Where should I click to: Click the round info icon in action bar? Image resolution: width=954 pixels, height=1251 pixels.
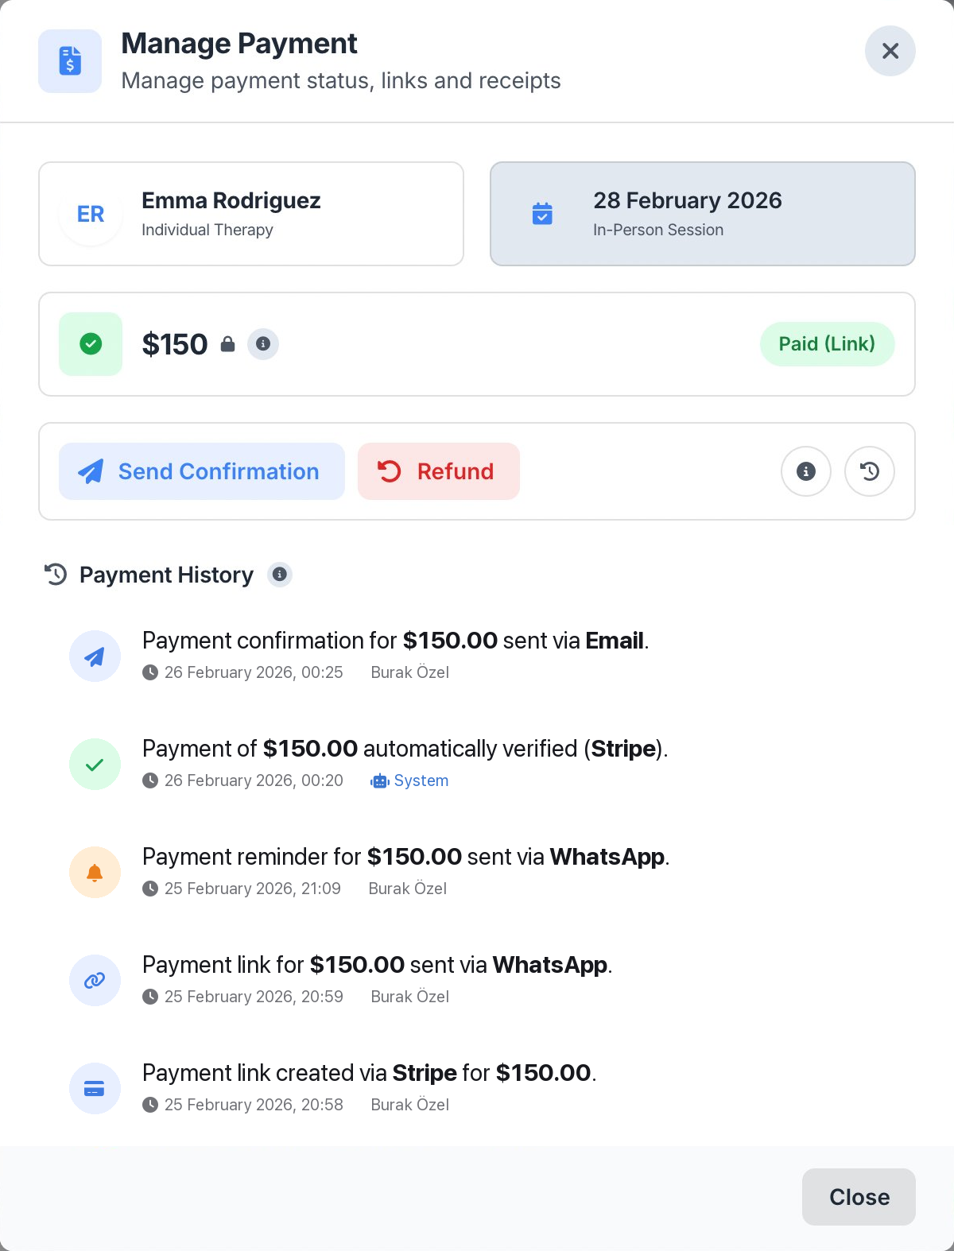[x=806, y=471]
